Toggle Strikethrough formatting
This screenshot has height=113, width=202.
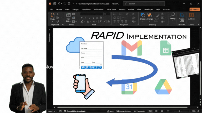[x=97, y=18]
